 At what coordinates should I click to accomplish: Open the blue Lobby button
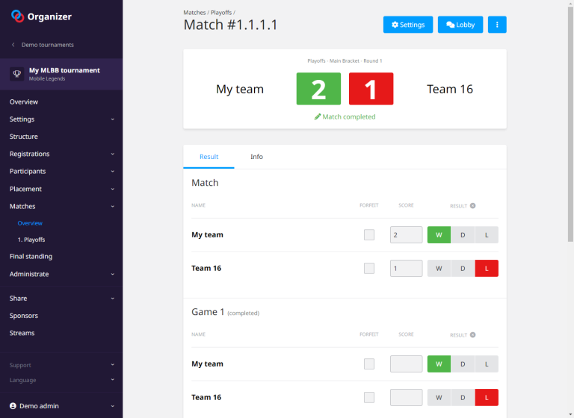click(460, 25)
